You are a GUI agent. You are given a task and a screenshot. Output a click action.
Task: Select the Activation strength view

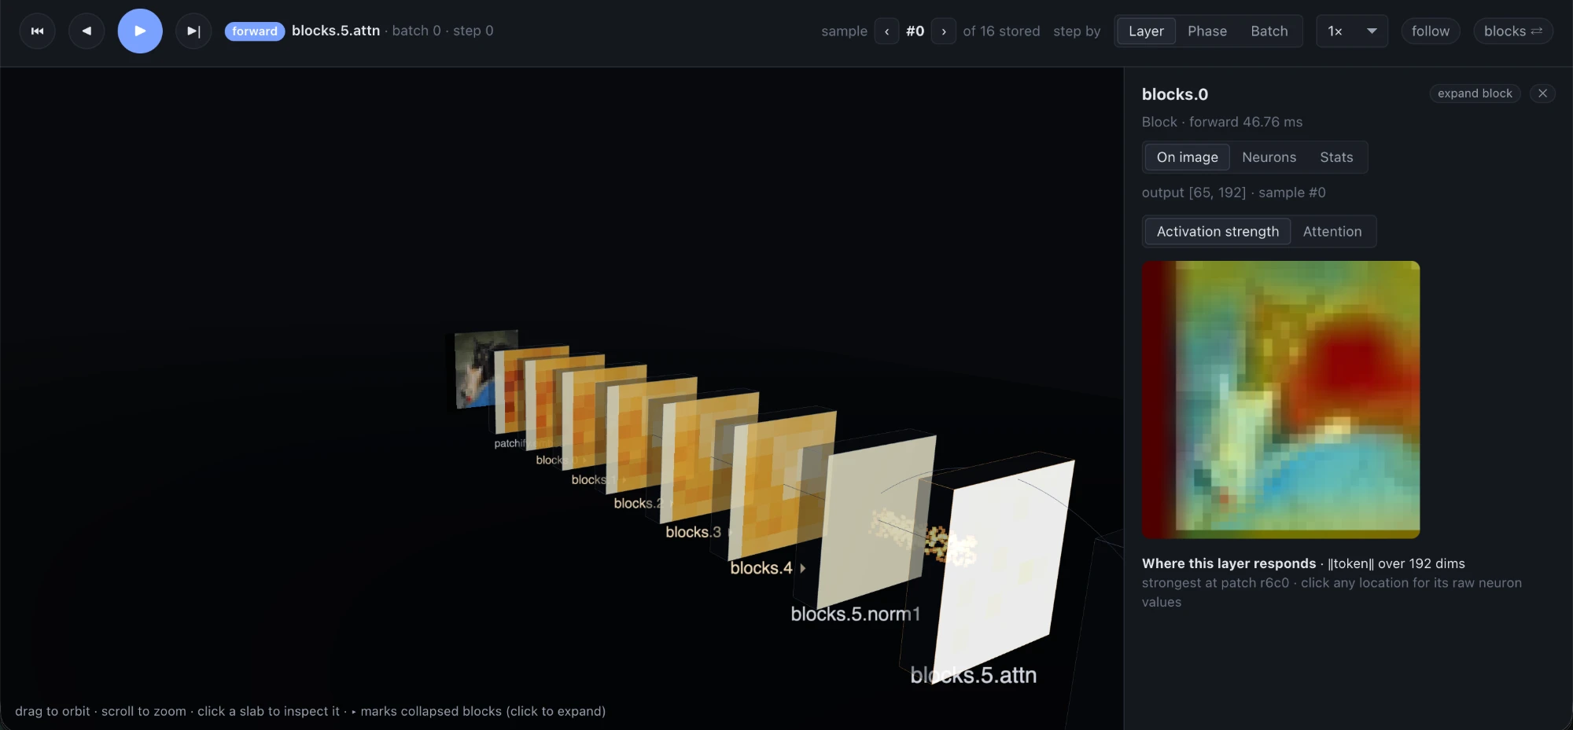1218,232
